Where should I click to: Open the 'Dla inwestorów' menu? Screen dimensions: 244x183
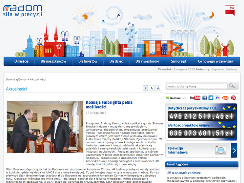click(x=147, y=61)
